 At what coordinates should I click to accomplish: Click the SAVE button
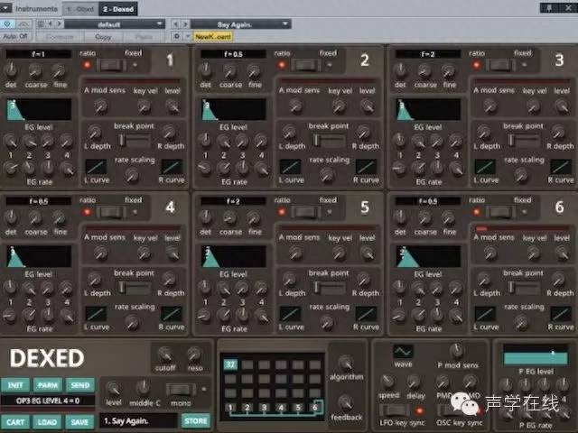pyautogui.click(x=80, y=422)
